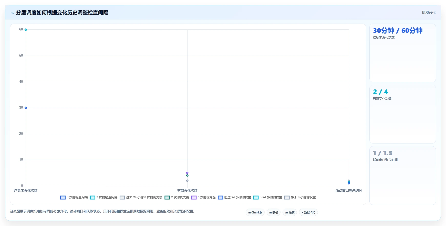Click the green data point above 有效变化次数
This screenshot has width=446, height=226.
click(187, 176)
